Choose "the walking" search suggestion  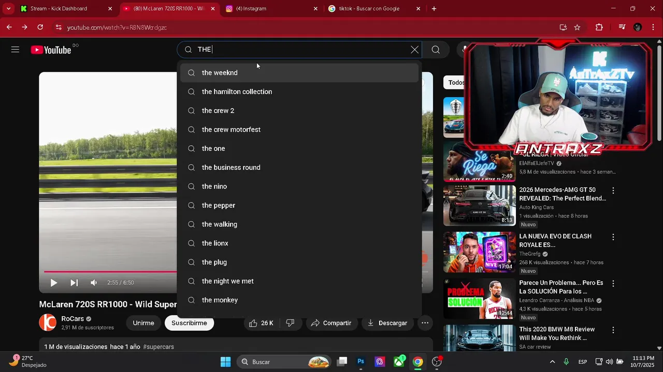[299, 224]
